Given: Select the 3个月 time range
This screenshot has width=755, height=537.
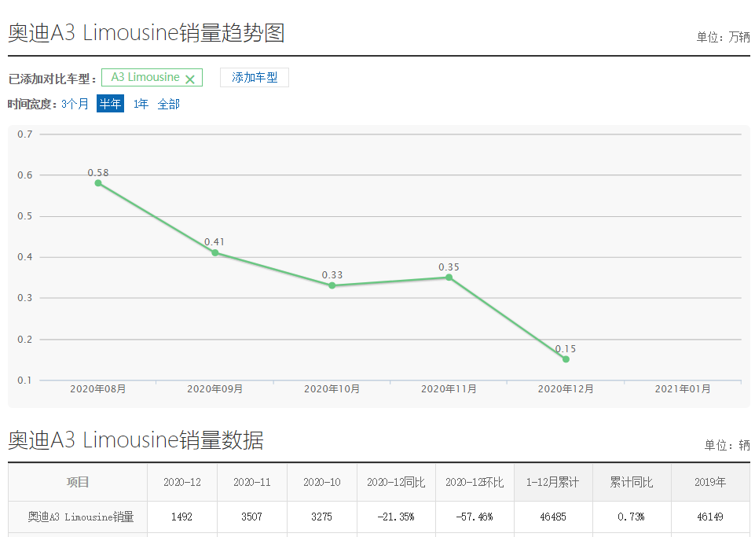Looking at the screenshot, I should [75, 104].
